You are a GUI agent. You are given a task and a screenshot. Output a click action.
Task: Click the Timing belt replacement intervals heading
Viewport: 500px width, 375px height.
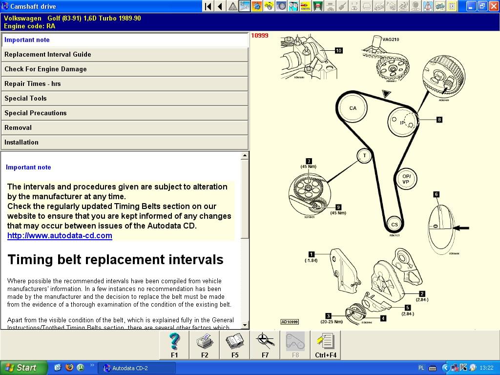point(115,260)
